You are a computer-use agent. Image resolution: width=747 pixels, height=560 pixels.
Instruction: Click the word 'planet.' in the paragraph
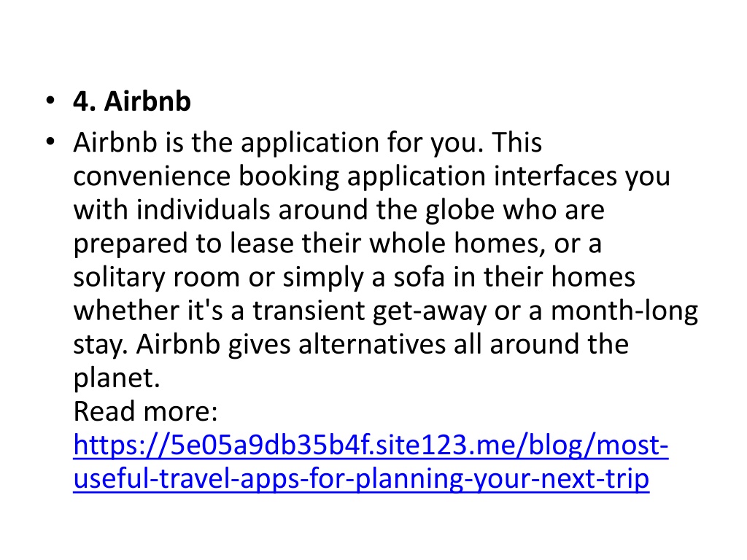point(116,378)
